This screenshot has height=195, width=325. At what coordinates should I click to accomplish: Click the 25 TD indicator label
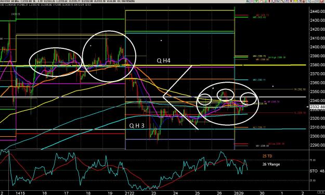267,156
